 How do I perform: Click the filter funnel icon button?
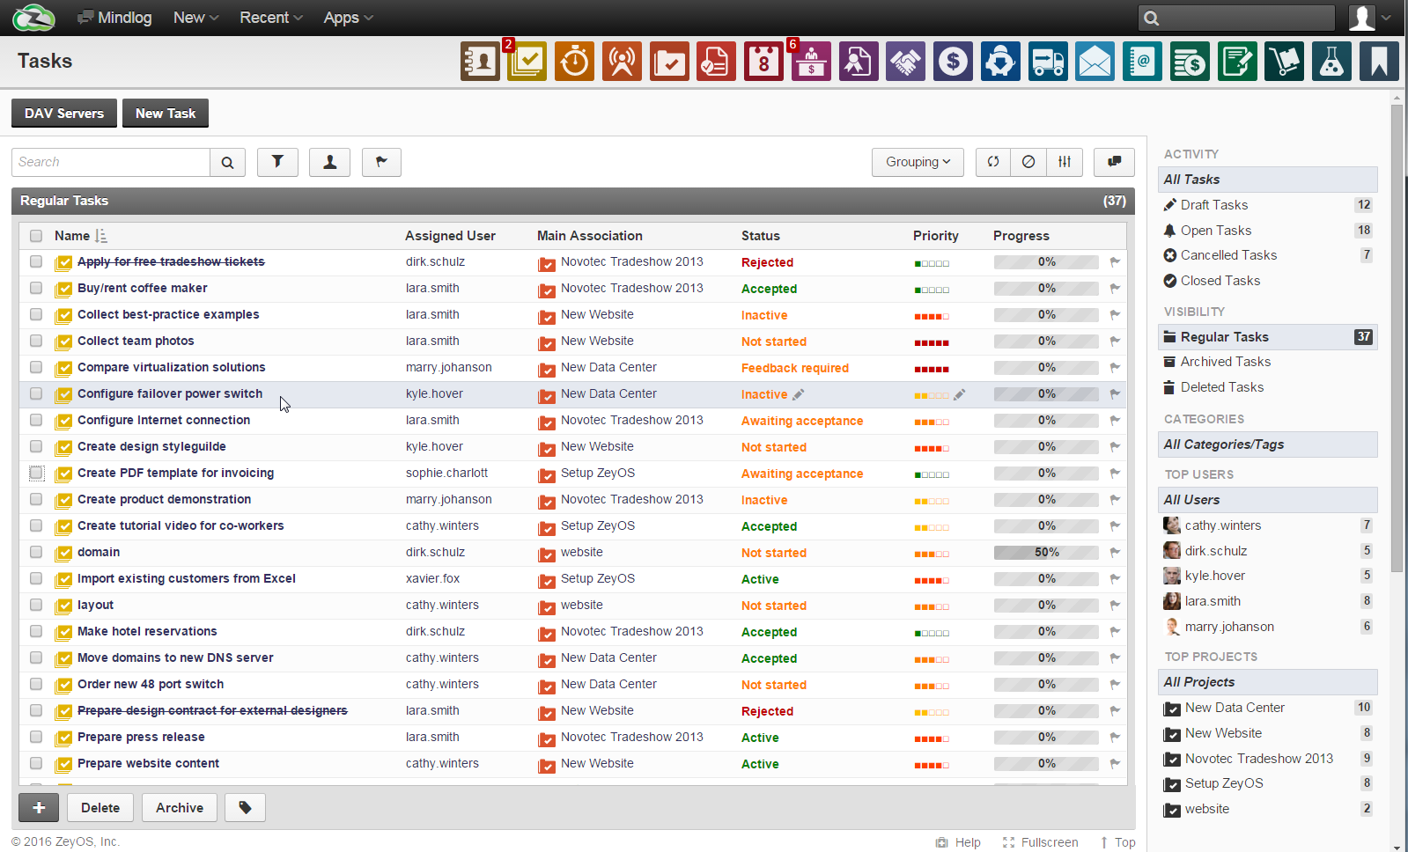[x=277, y=162]
